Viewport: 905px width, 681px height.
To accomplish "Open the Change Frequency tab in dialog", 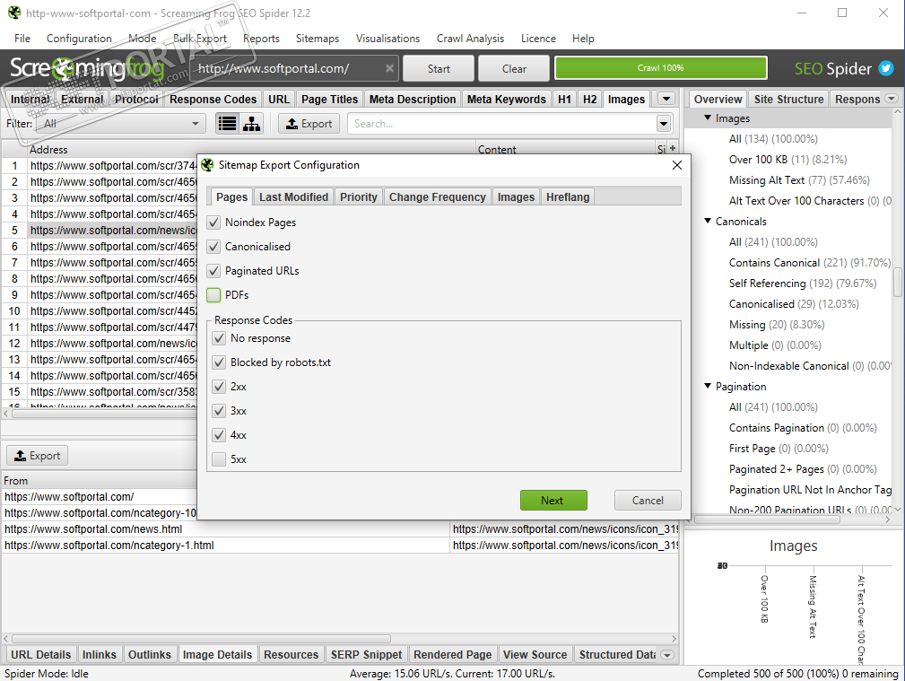I will coord(438,197).
